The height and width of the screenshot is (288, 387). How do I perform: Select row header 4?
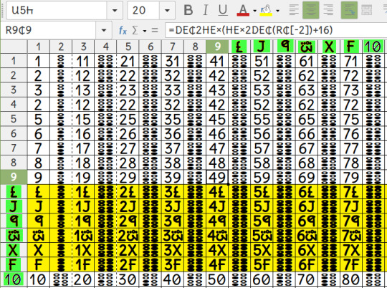click(x=14, y=105)
